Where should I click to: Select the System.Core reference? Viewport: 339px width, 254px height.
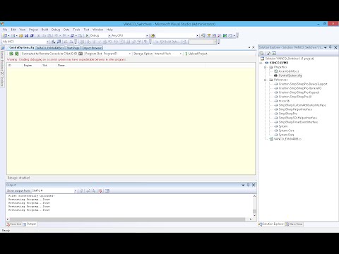pyautogui.click(x=286, y=131)
